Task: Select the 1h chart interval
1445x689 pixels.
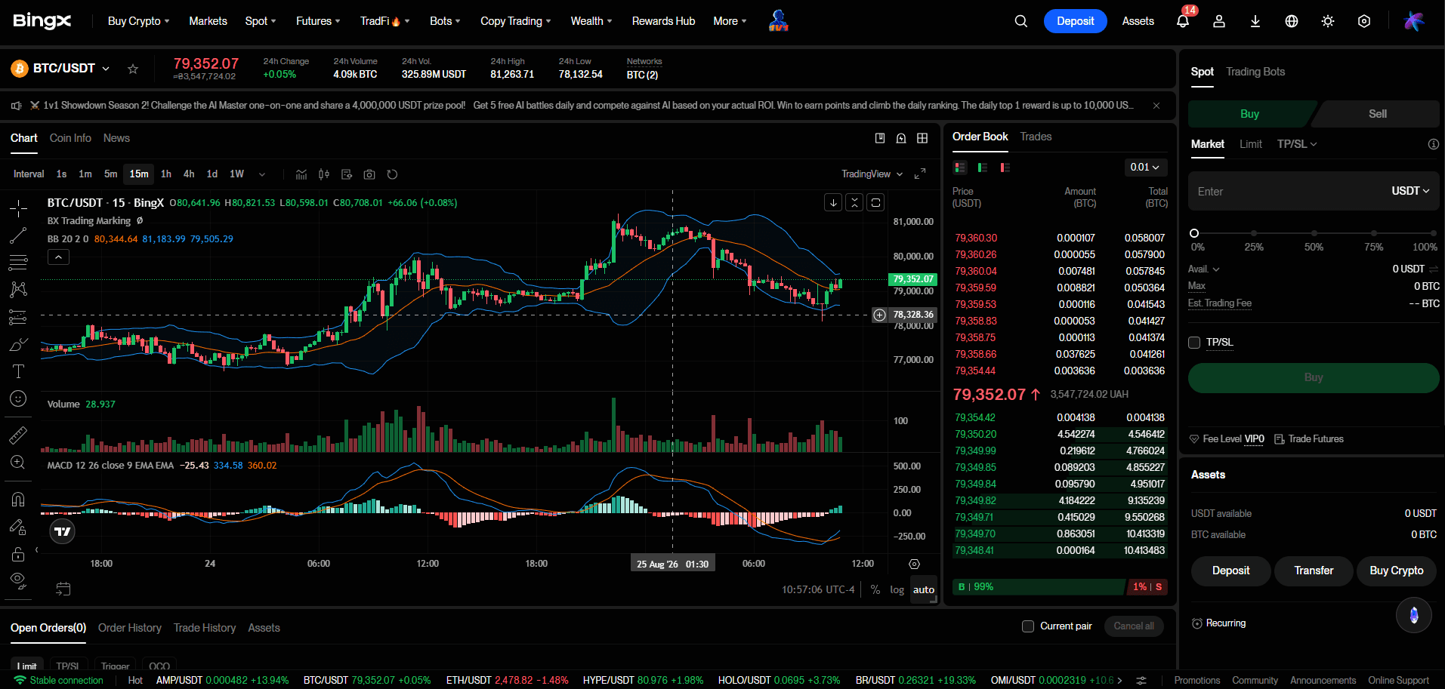Action: pyautogui.click(x=166, y=174)
